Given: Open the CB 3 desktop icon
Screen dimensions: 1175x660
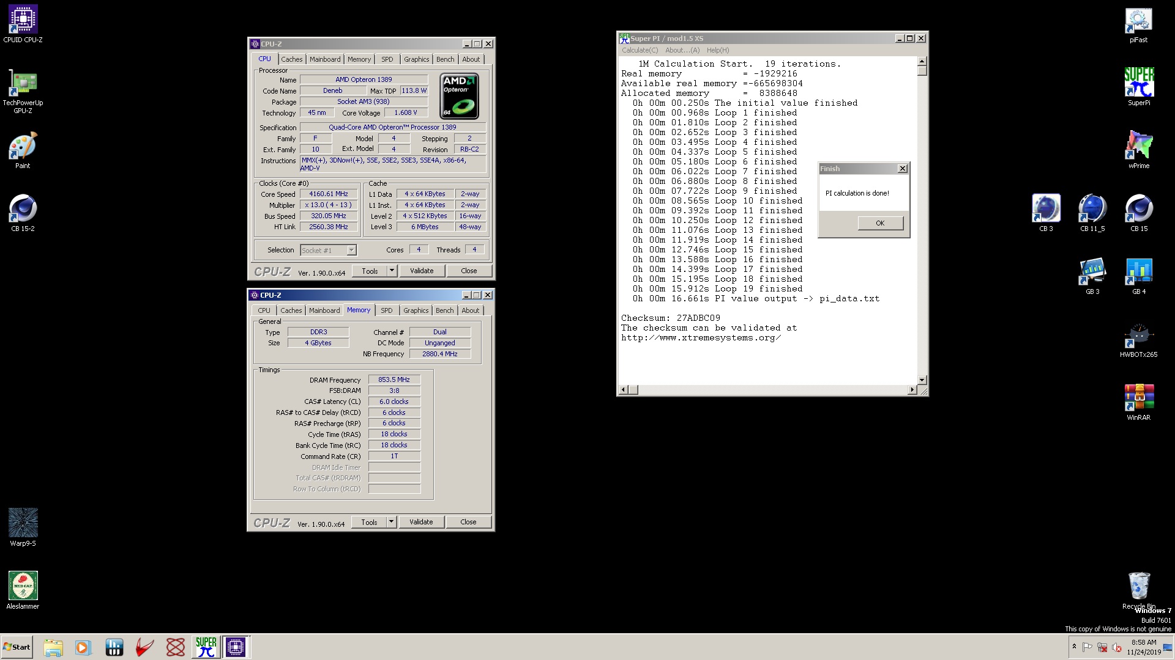Looking at the screenshot, I should coord(1046,213).
